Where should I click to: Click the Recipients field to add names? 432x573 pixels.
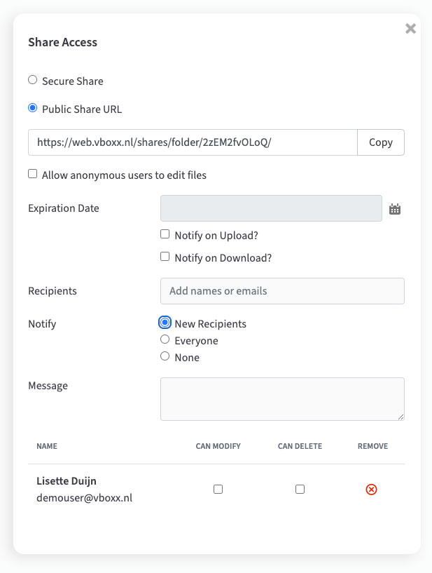(x=282, y=291)
